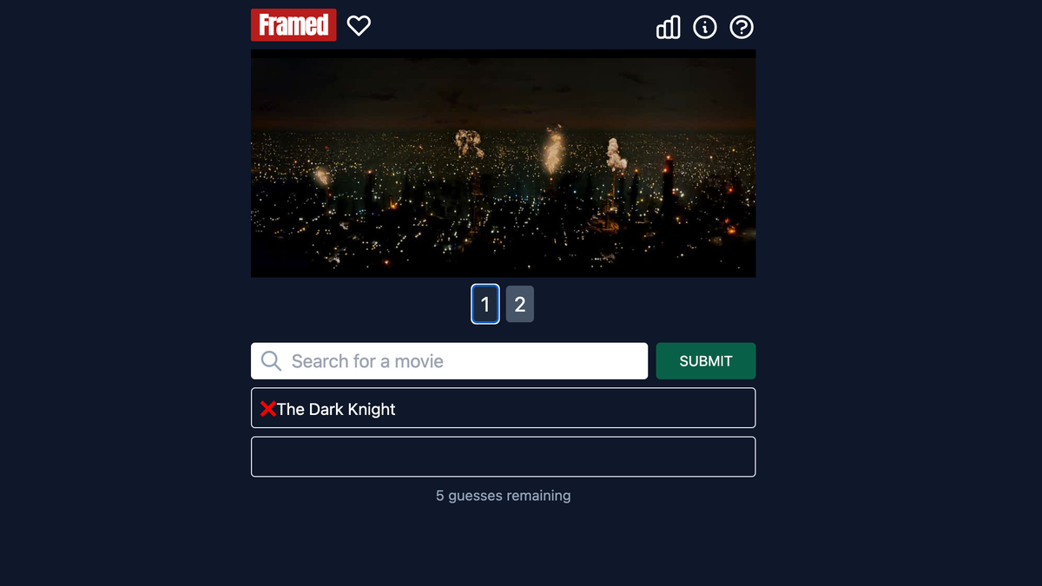Open the heart donate icon
The width and height of the screenshot is (1042, 586).
[359, 26]
